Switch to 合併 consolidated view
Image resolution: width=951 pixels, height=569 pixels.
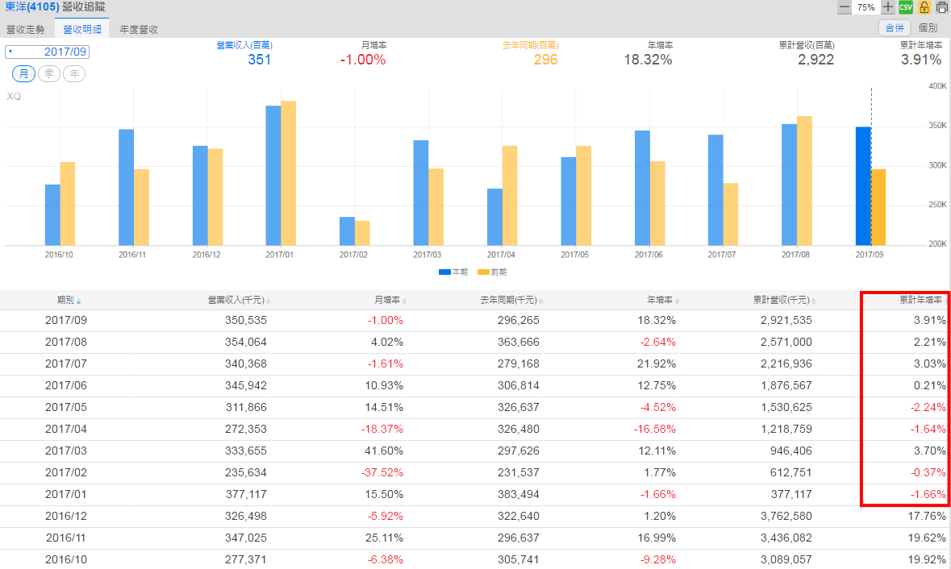click(x=895, y=28)
